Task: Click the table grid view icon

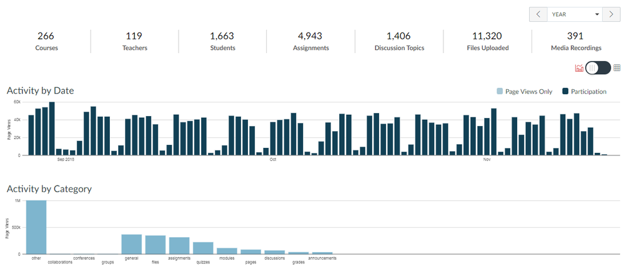Action: point(617,68)
